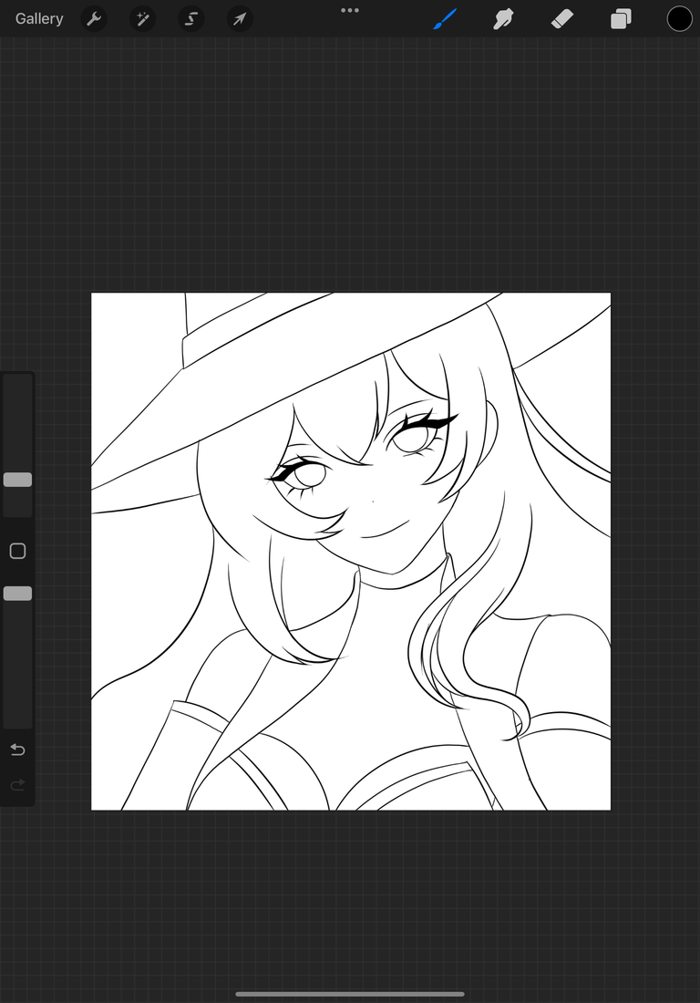Open the black color picker circle
This screenshot has width=700, height=1003.
point(680,19)
